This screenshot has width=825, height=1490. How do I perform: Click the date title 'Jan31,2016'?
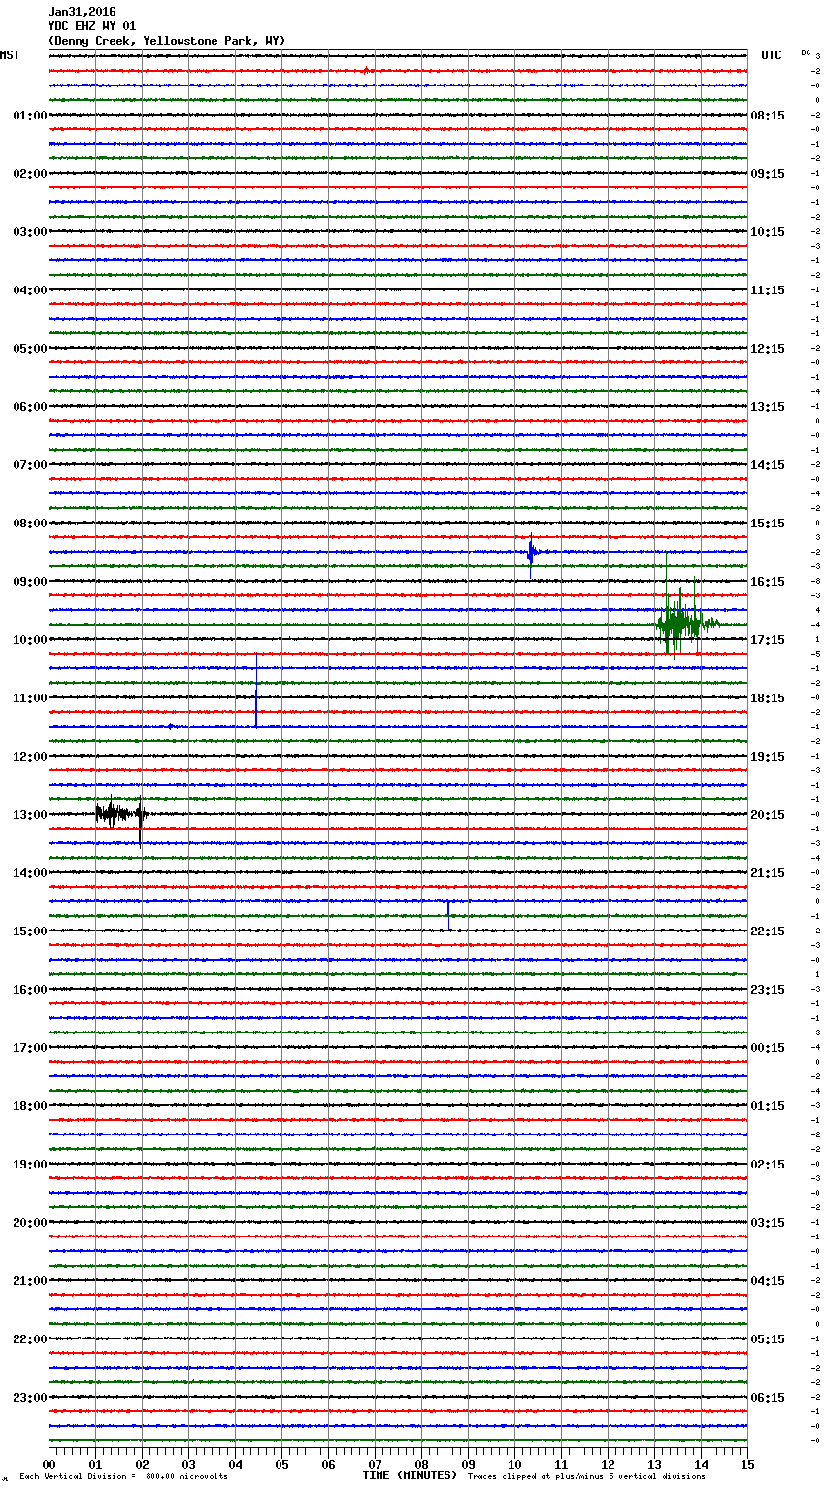(x=82, y=12)
